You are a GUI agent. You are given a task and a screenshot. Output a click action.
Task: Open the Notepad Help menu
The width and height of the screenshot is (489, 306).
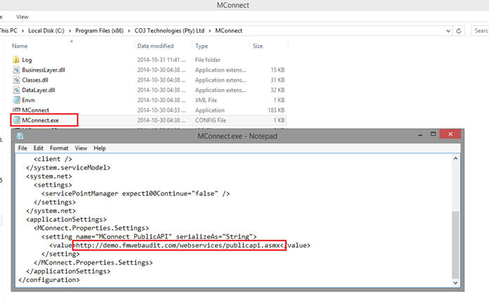pos(99,148)
